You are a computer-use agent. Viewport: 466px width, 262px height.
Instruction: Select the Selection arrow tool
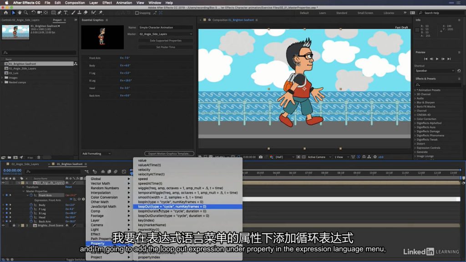pos(13,13)
